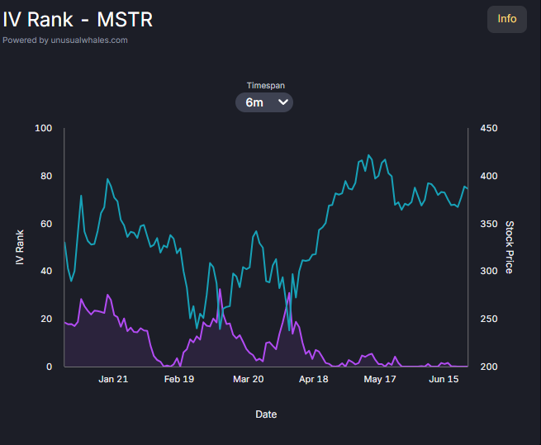
Task: Click the 'Feb 19' date axis label
Action: pos(179,379)
